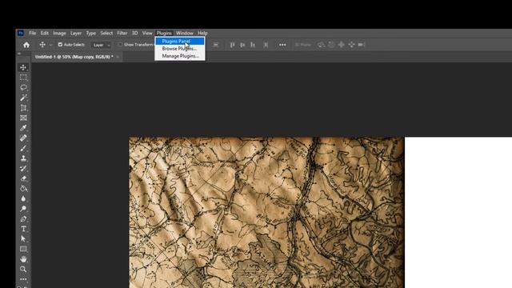Open more align options three-dots button
512x288 pixels.
(282, 45)
